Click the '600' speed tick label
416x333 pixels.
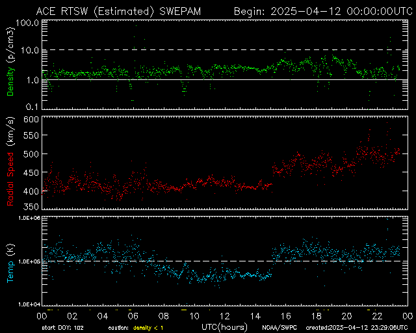[31, 119]
